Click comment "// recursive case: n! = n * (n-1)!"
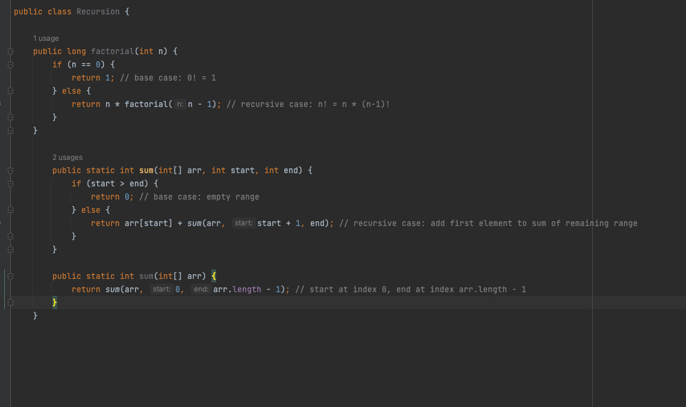This screenshot has width=686, height=407. tap(308, 105)
